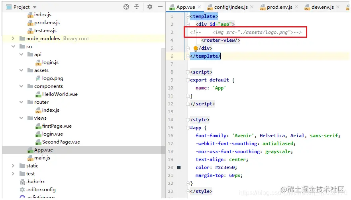Select test.env.js in project tree
This screenshot has height=200, width=351.
pos(45,30)
